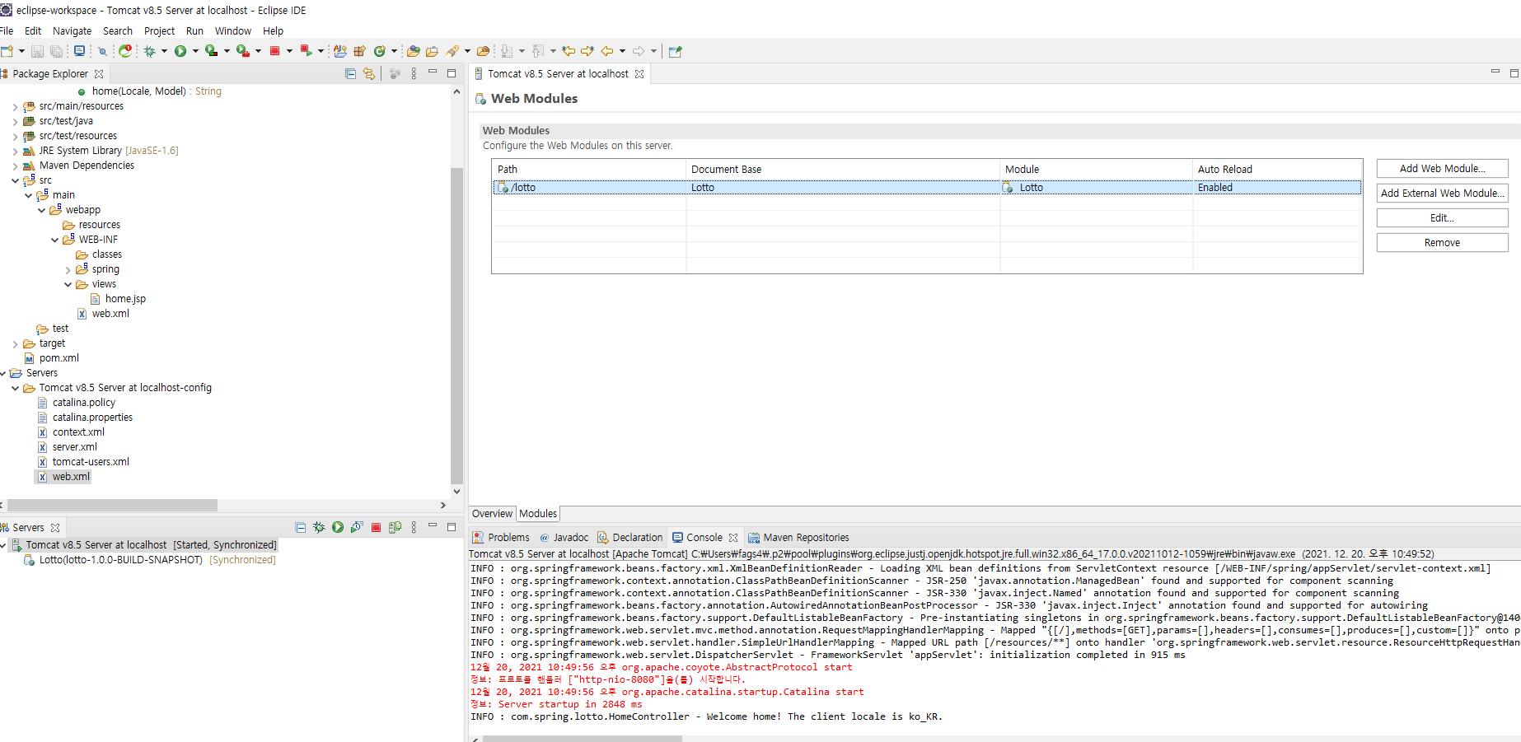
Task: Click Package Explorer horizontal scrollbar
Action: click(112, 505)
